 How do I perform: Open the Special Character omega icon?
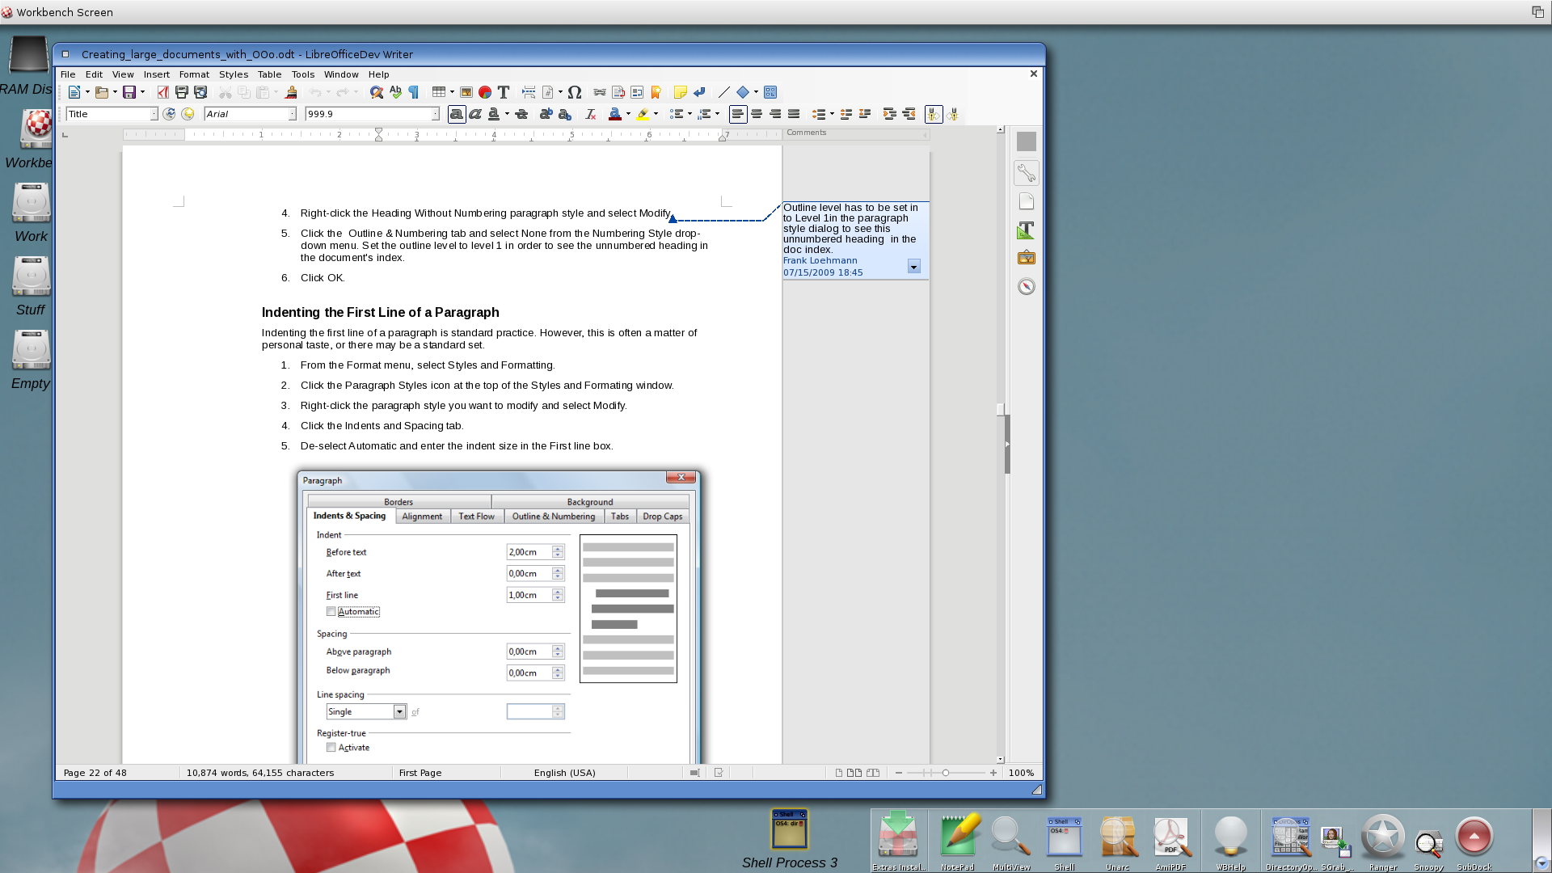pyautogui.click(x=575, y=92)
